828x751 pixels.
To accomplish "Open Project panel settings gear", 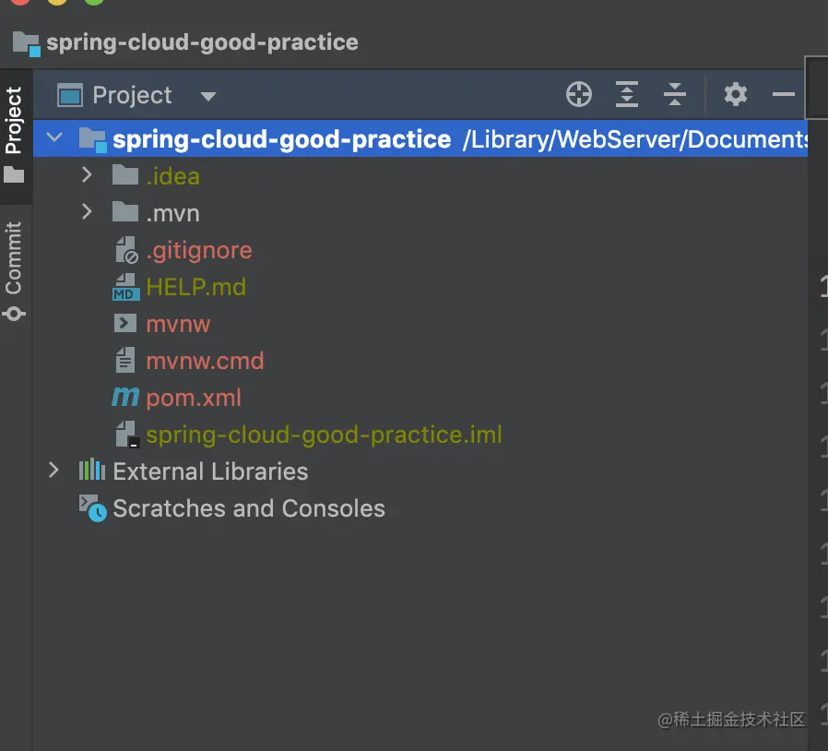I will [x=735, y=94].
